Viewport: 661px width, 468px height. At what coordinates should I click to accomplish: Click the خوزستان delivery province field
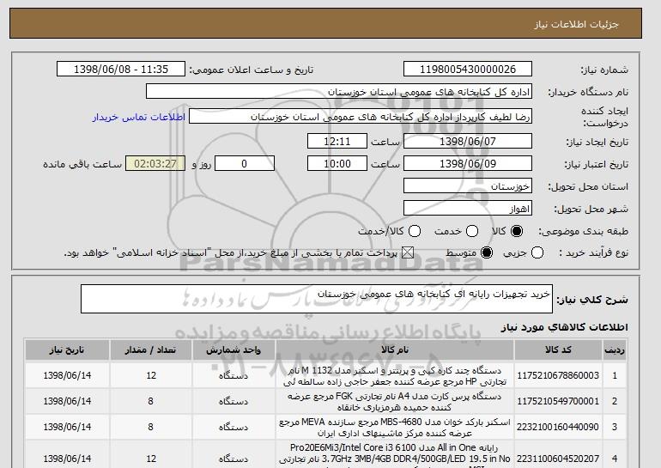pos(468,186)
